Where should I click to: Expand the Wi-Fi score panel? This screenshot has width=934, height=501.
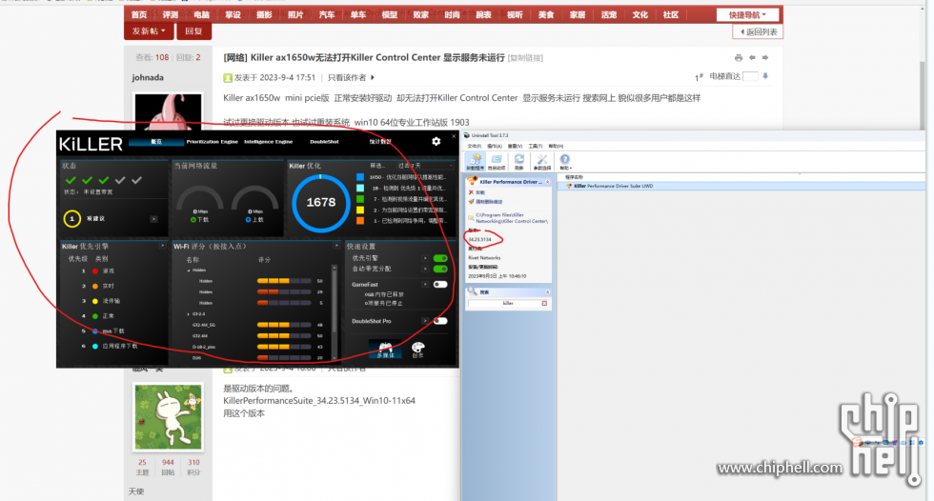[x=336, y=246]
